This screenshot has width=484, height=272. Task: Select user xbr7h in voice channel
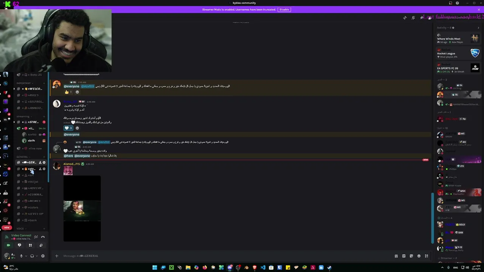tap(33, 141)
